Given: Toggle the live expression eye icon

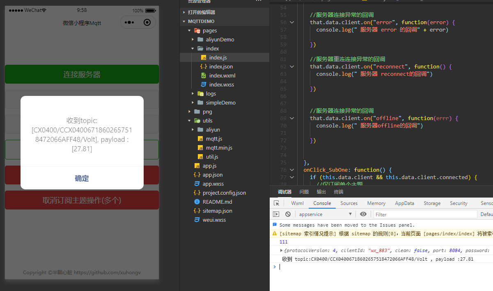Looking at the screenshot, I should click(363, 214).
